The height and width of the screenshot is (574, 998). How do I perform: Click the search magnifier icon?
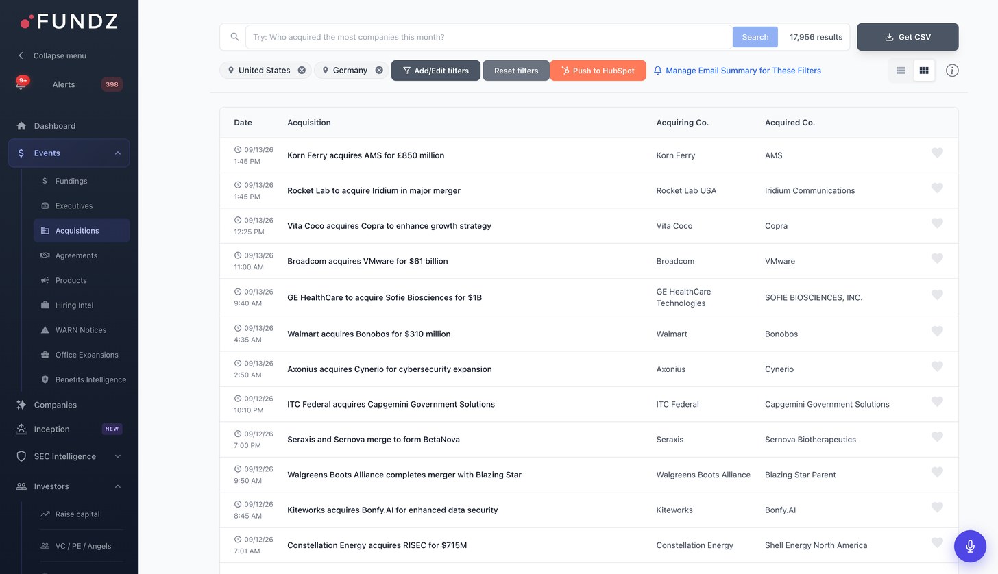click(x=234, y=37)
